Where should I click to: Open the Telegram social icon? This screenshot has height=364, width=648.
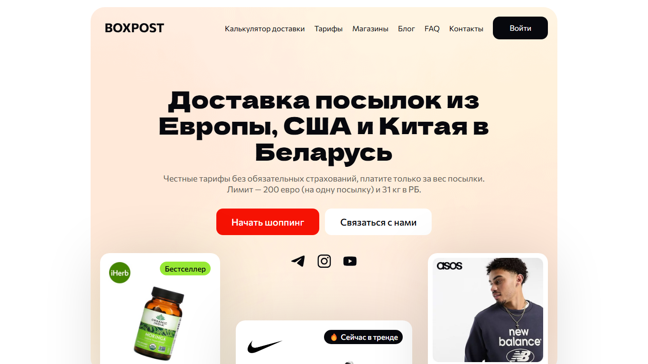pos(298,261)
